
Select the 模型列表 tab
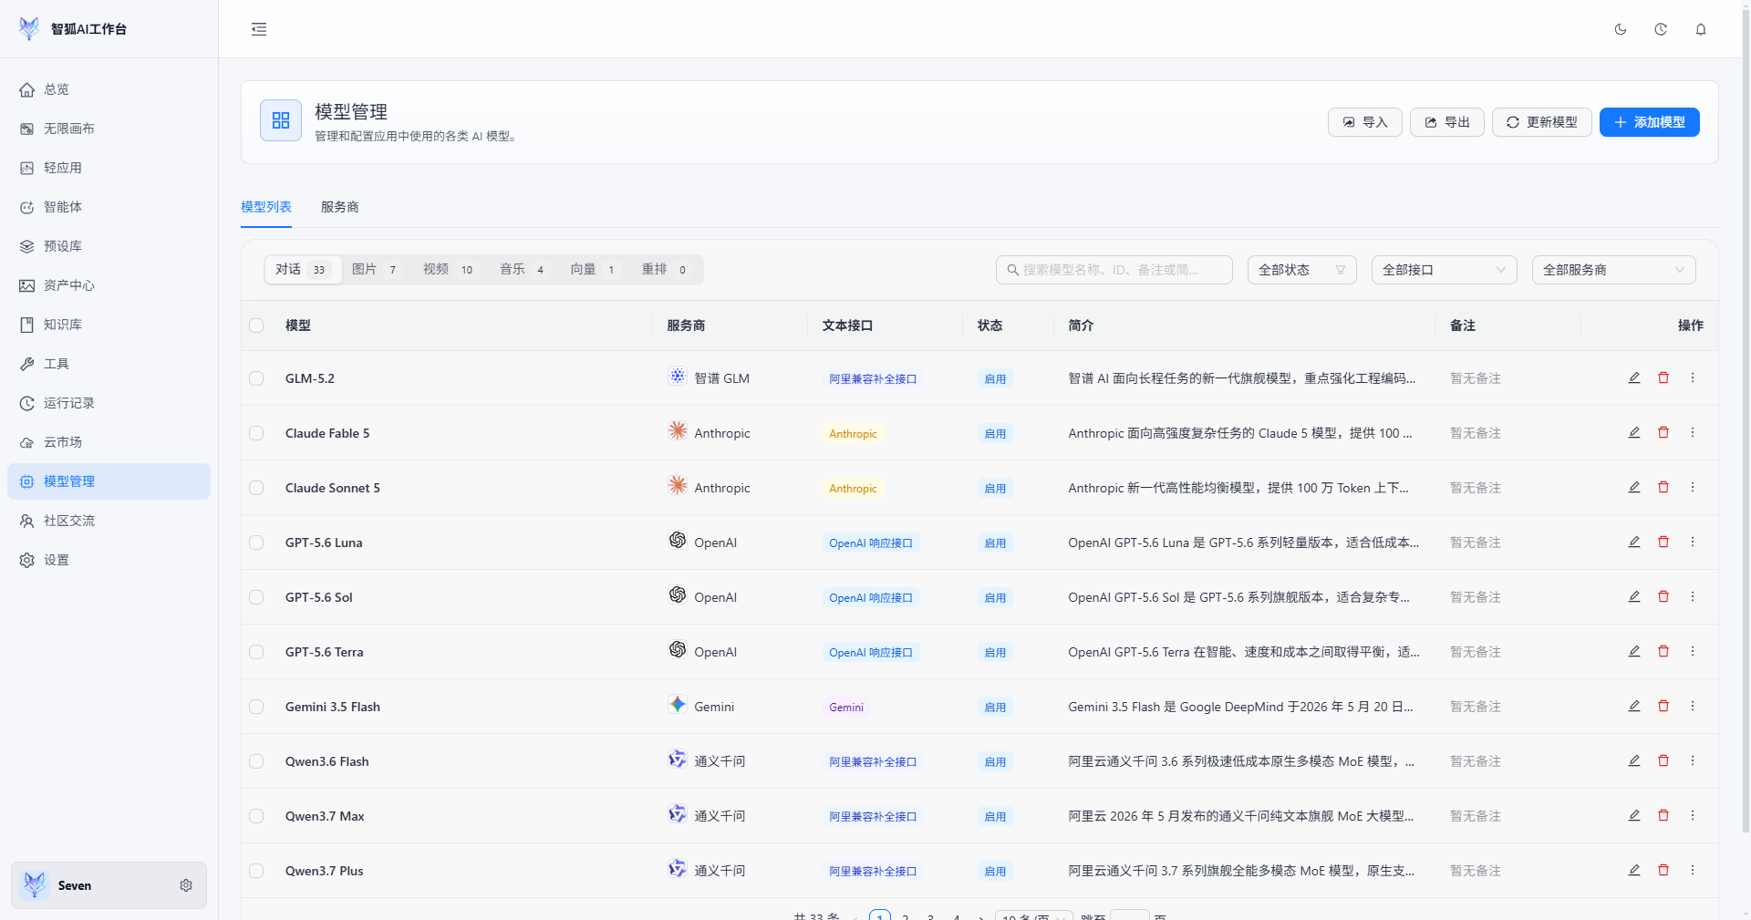(266, 207)
